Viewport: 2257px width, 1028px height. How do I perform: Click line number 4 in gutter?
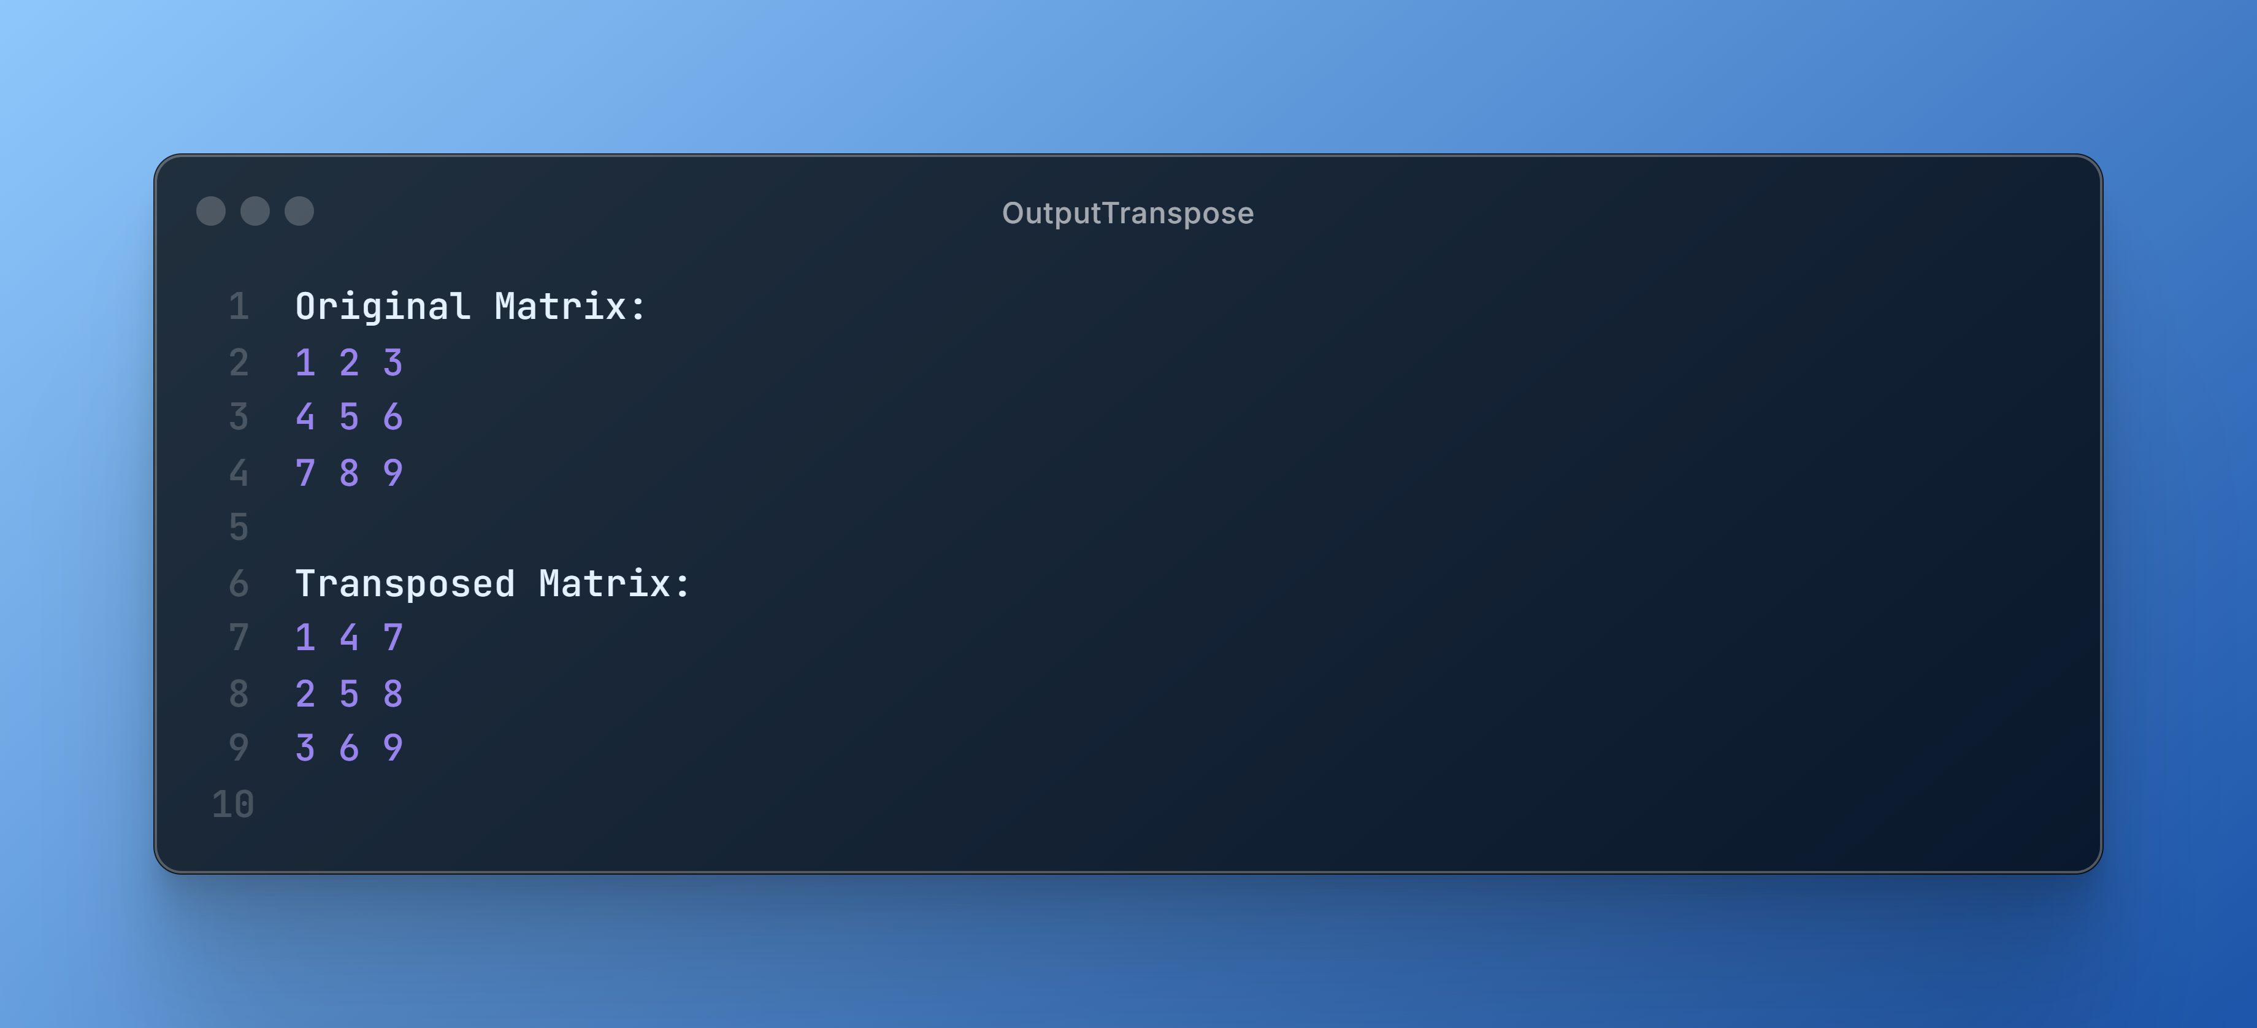tap(239, 474)
